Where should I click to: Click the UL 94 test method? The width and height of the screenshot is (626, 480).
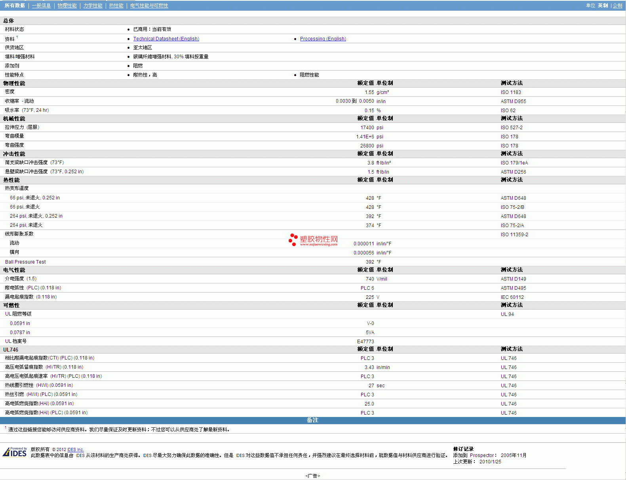507,314
